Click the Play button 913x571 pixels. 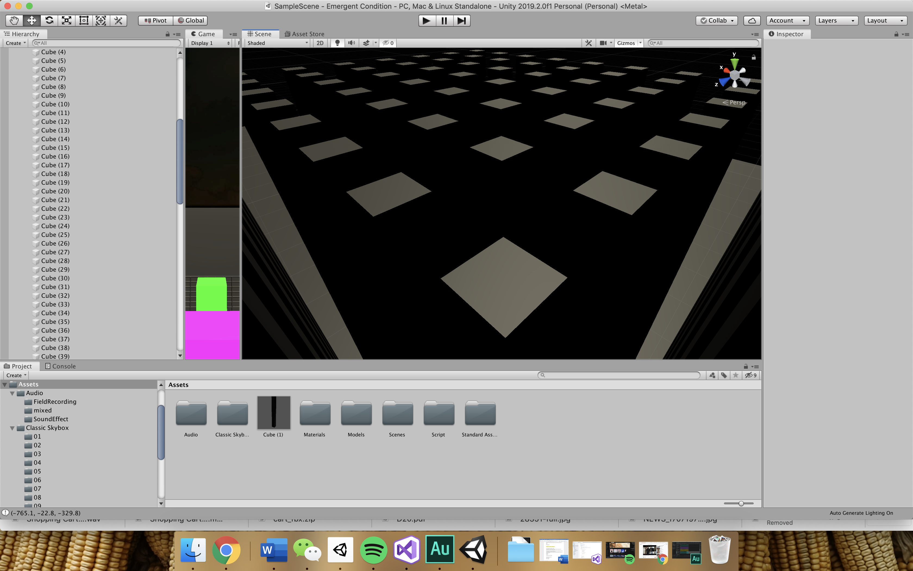pyautogui.click(x=427, y=20)
